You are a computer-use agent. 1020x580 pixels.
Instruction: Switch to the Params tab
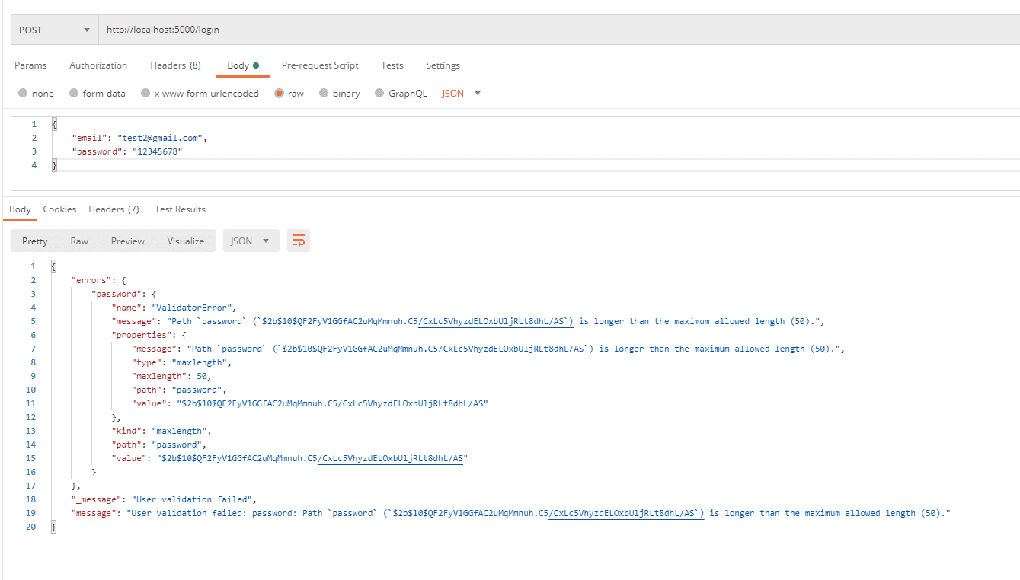tap(30, 65)
